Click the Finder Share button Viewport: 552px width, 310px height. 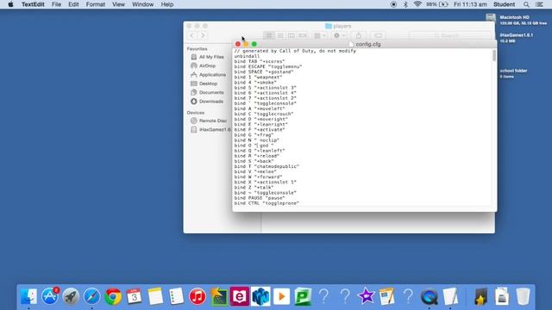pos(359,35)
